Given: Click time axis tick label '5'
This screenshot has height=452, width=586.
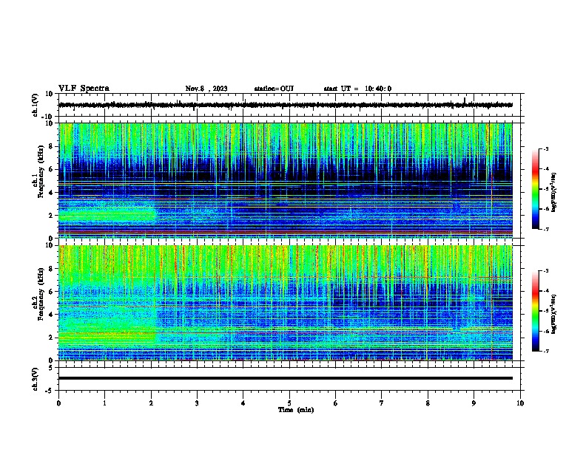Looking at the screenshot, I should (x=289, y=403).
